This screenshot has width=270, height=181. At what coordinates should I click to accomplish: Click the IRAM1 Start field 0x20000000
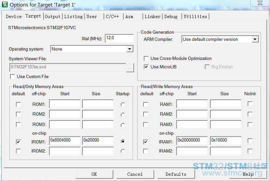point(192,141)
